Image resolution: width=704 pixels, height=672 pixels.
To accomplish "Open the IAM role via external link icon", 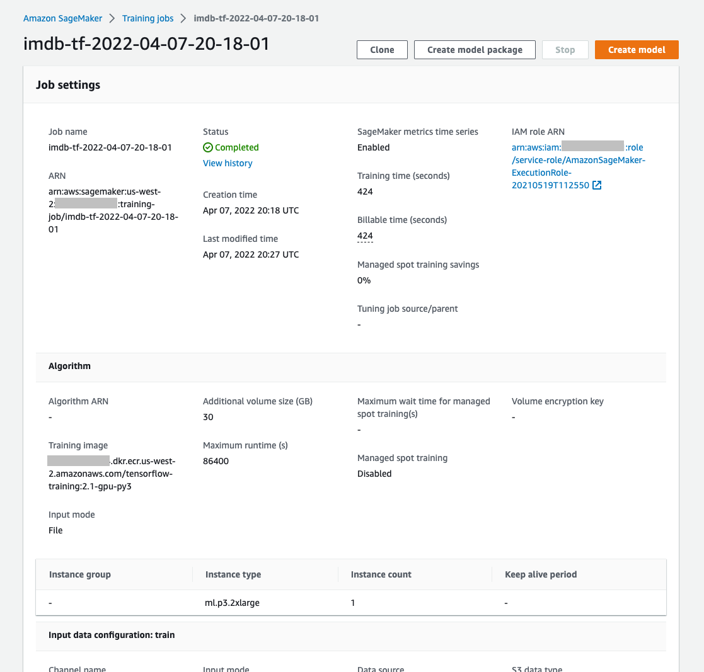I will (596, 185).
